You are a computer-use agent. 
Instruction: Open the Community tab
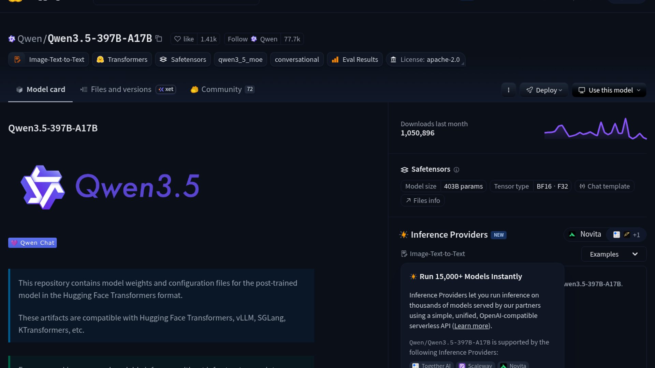pyautogui.click(x=221, y=89)
